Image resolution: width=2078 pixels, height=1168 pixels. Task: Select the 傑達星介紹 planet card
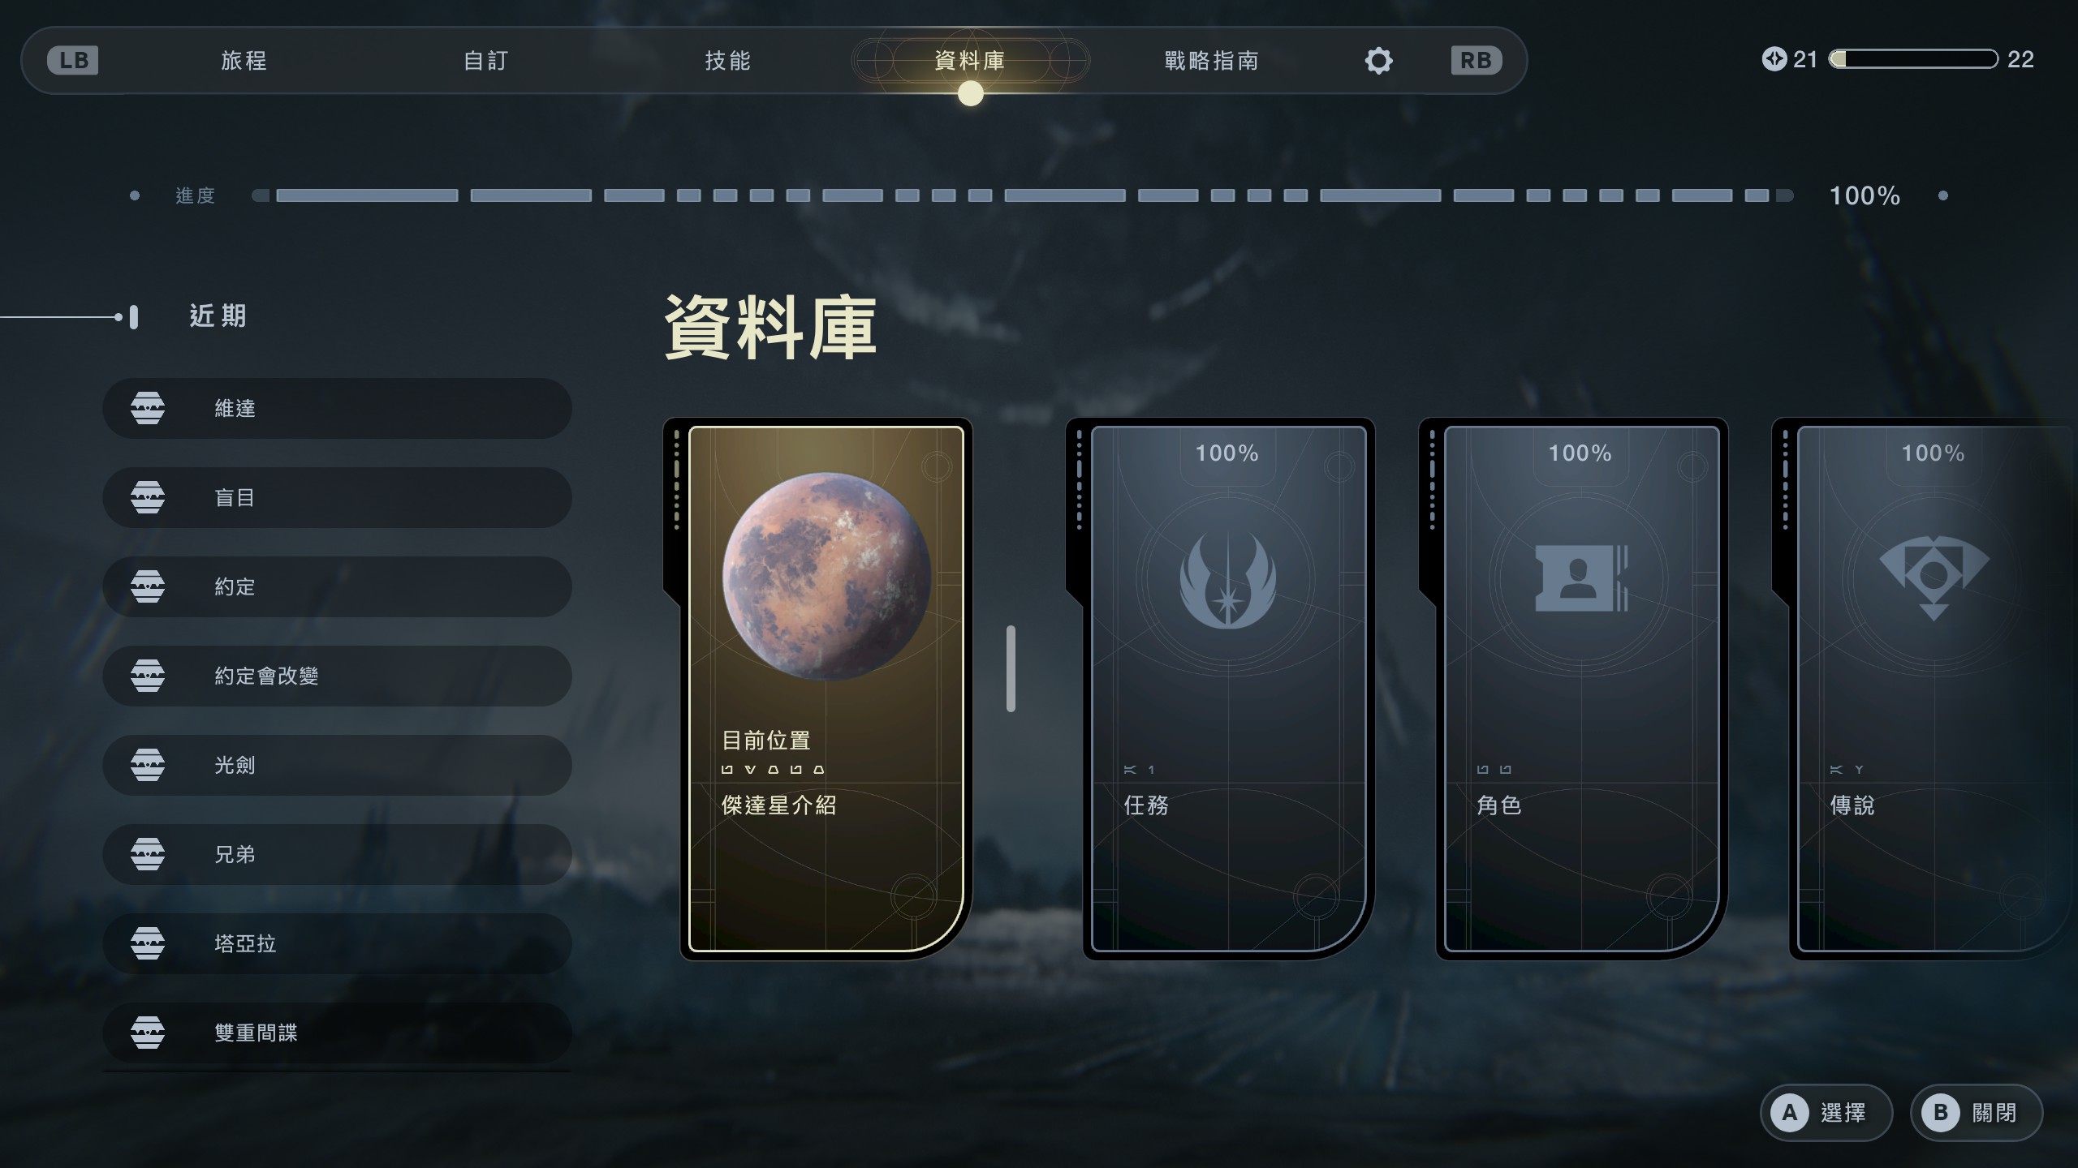point(826,689)
